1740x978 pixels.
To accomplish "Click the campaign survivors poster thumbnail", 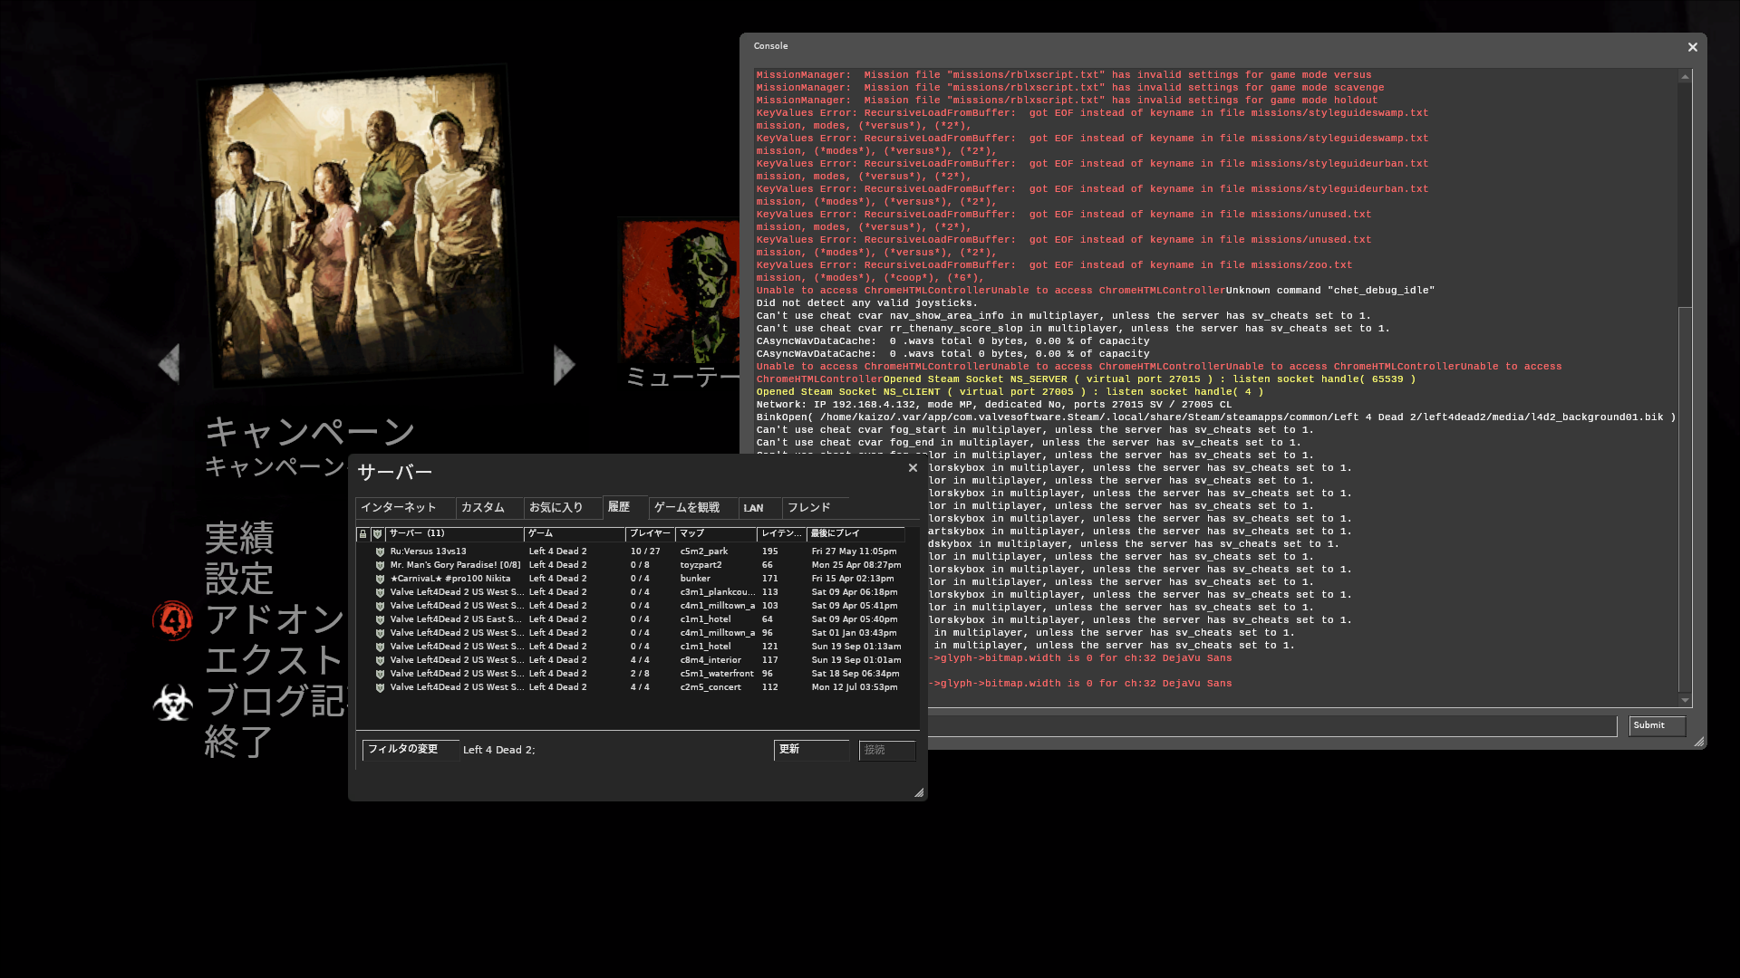I will pos(355,226).
